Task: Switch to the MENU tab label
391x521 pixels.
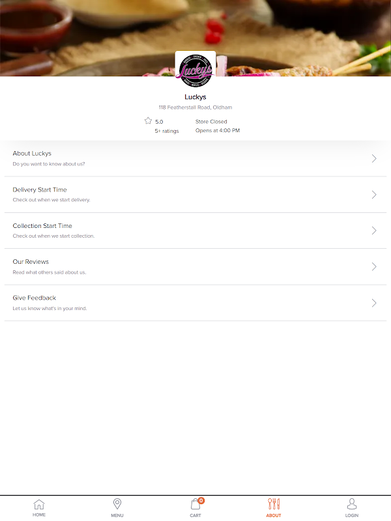Action: pyautogui.click(x=117, y=515)
